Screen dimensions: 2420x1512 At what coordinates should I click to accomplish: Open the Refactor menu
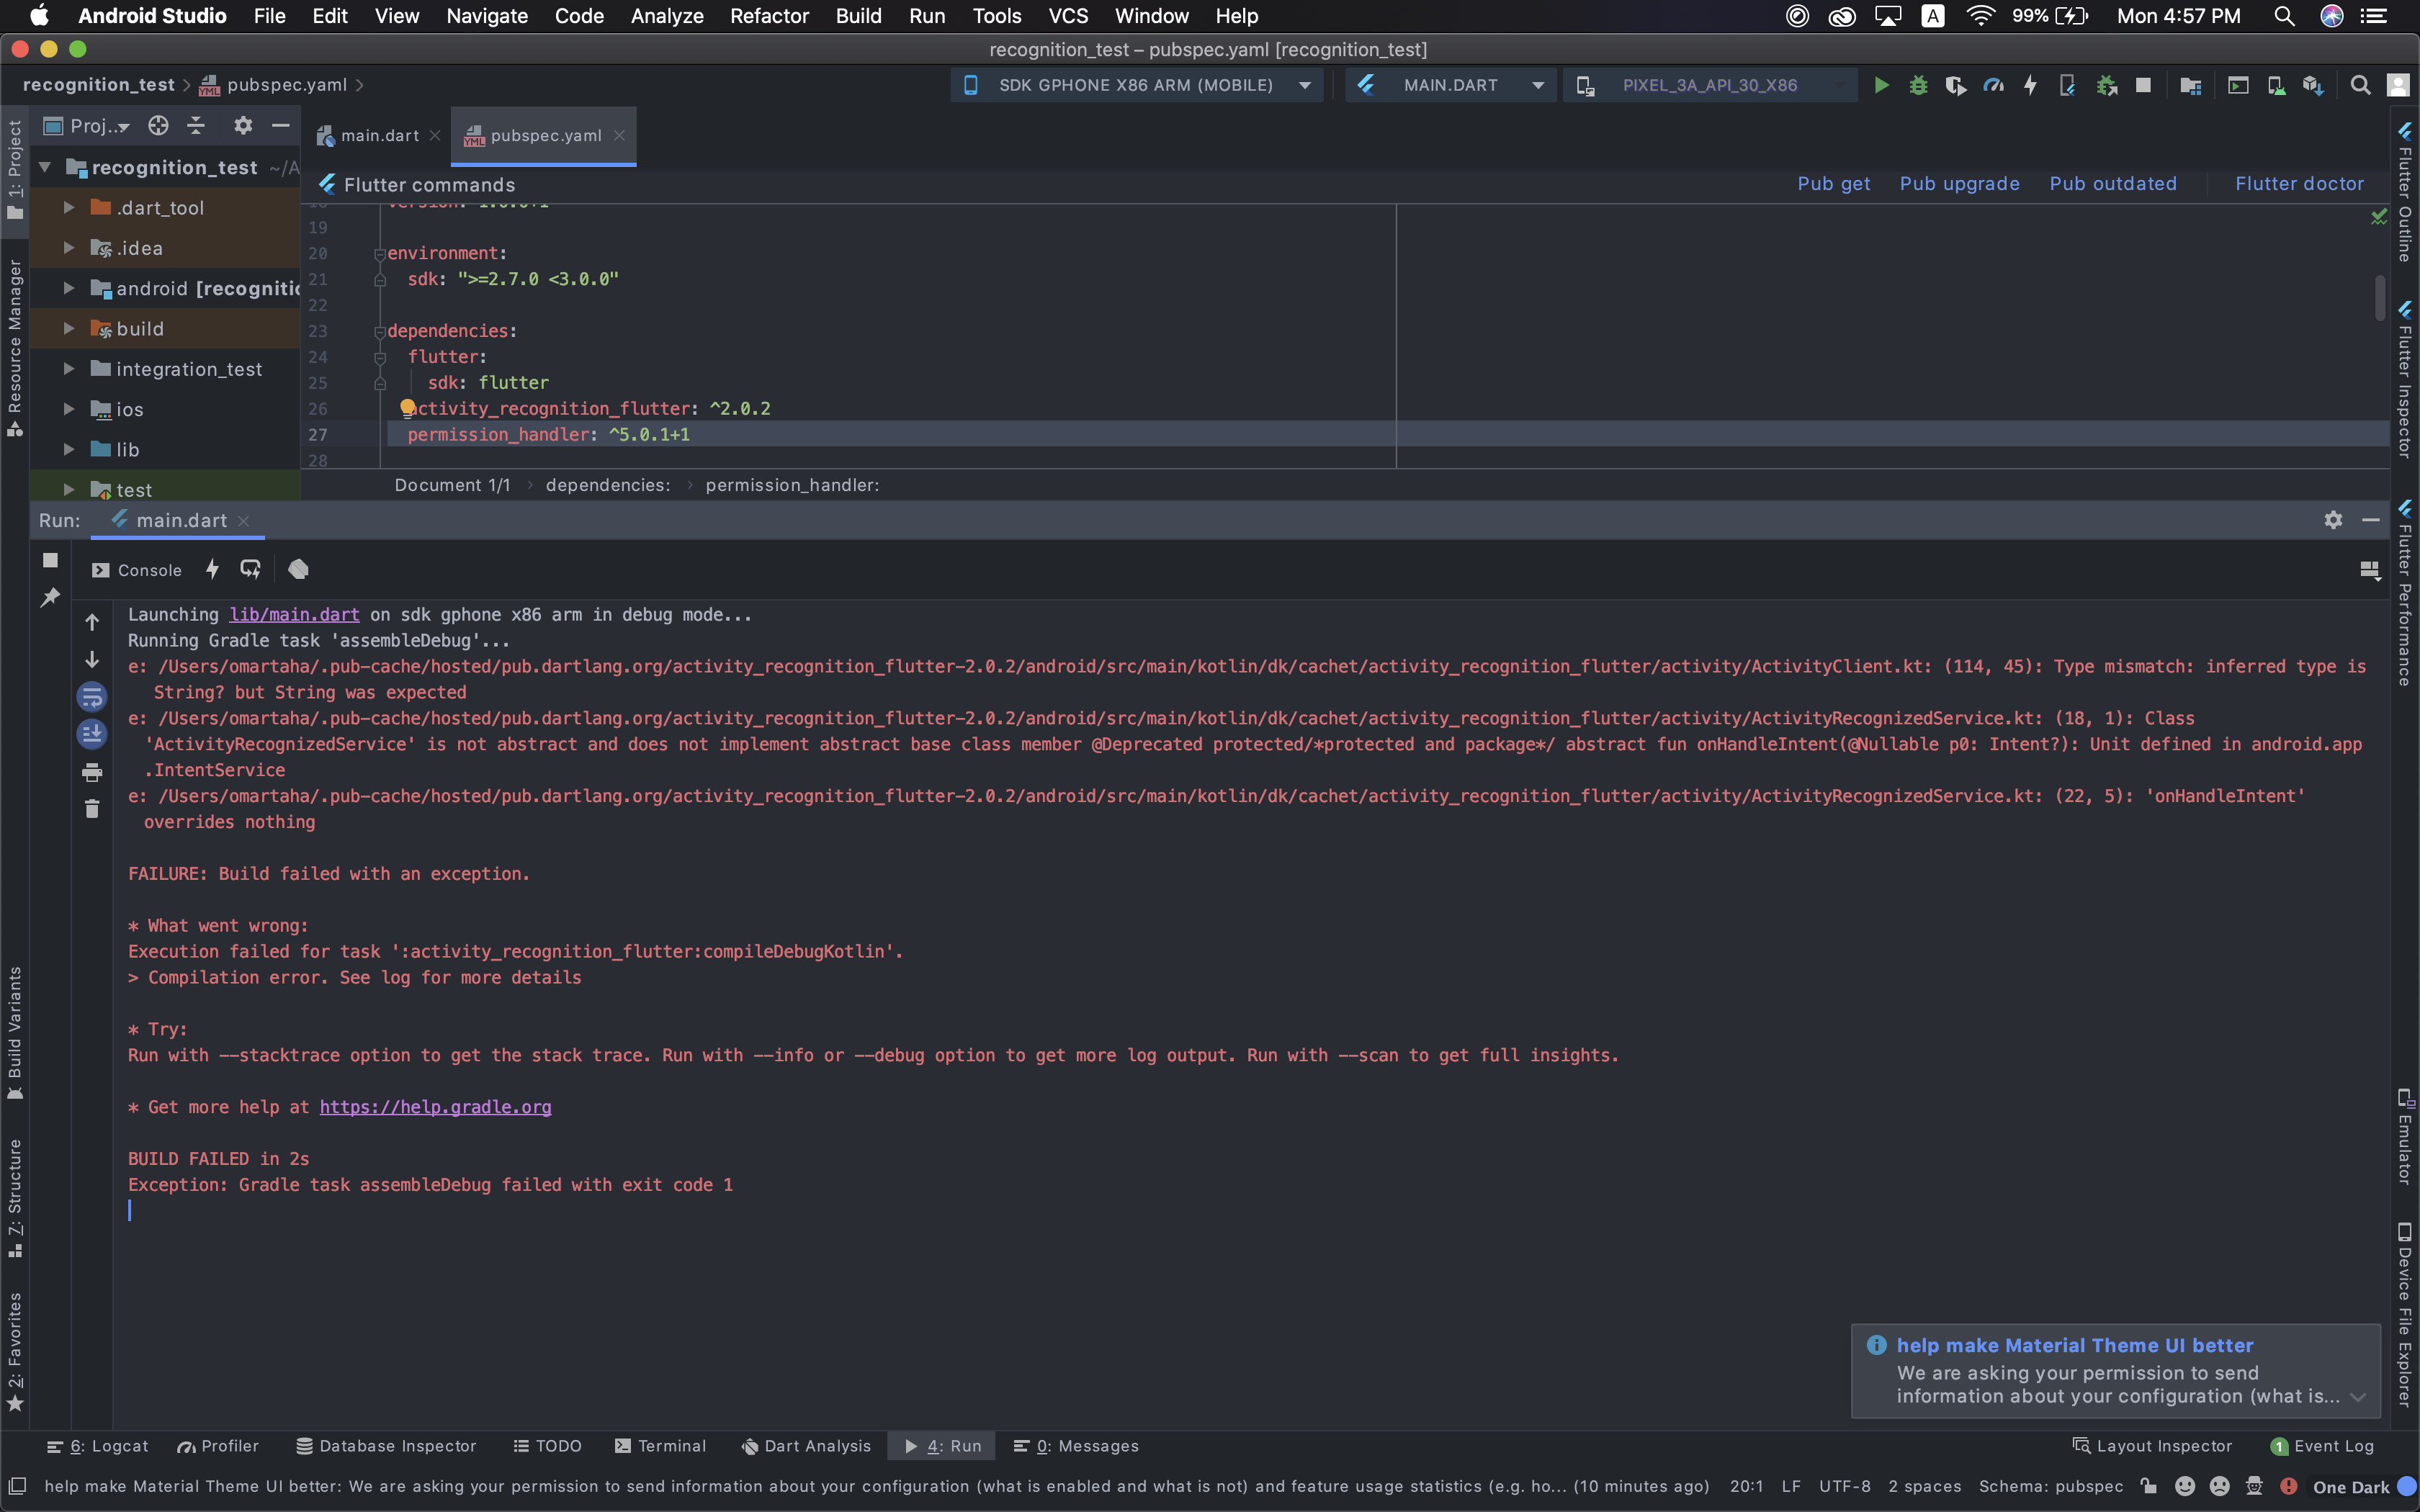pyautogui.click(x=768, y=16)
